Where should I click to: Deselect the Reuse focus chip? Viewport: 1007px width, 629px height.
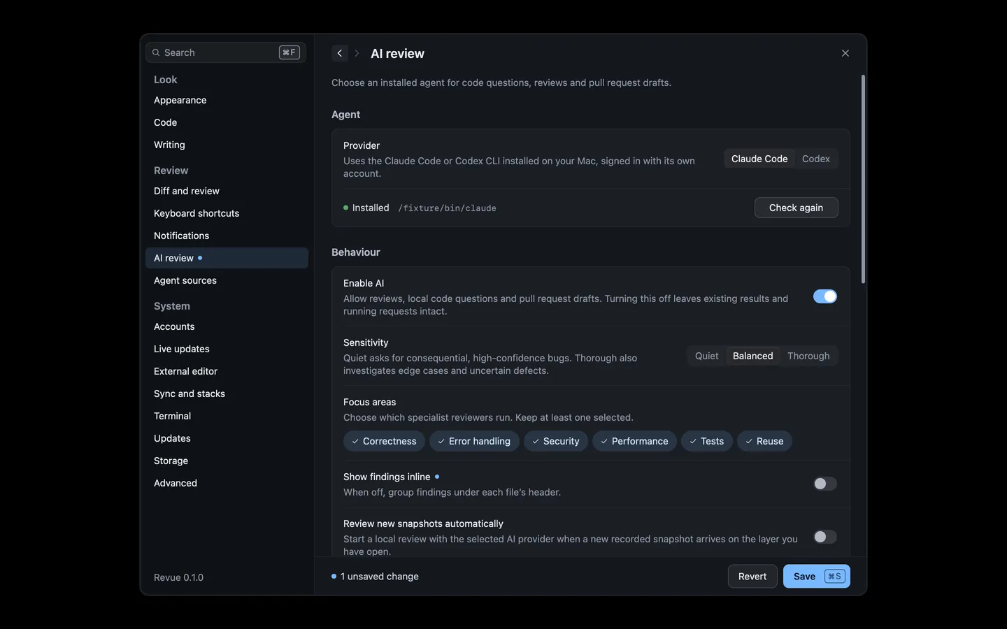point(764,441)
